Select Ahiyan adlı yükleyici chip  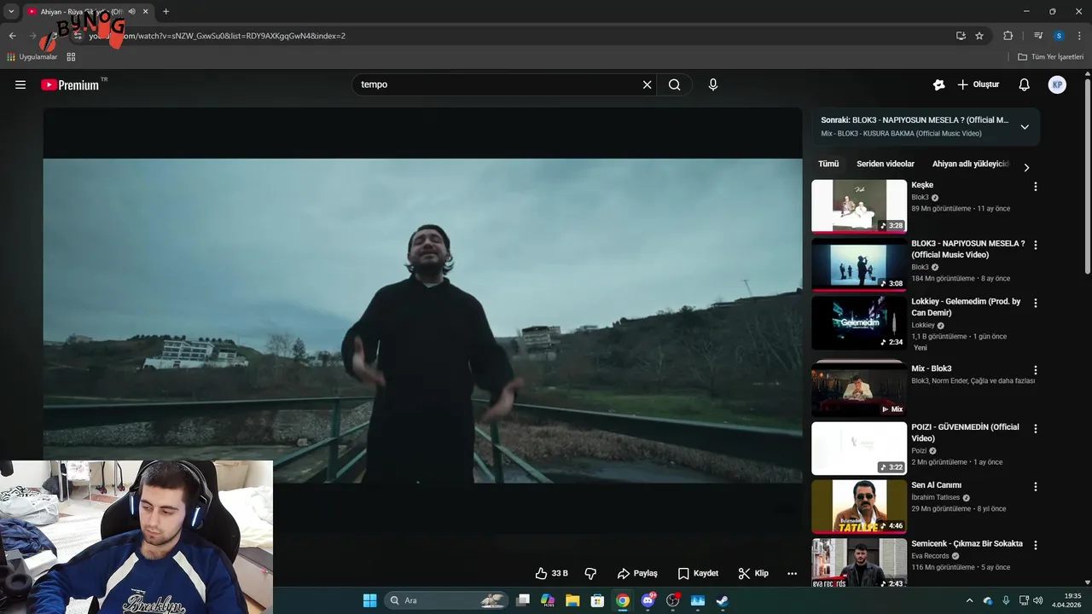click(971, 164)
